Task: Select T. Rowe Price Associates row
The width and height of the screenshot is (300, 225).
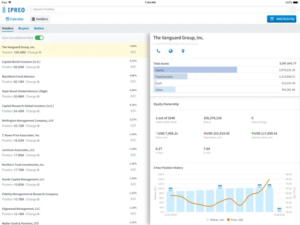Action: (74, 138)
